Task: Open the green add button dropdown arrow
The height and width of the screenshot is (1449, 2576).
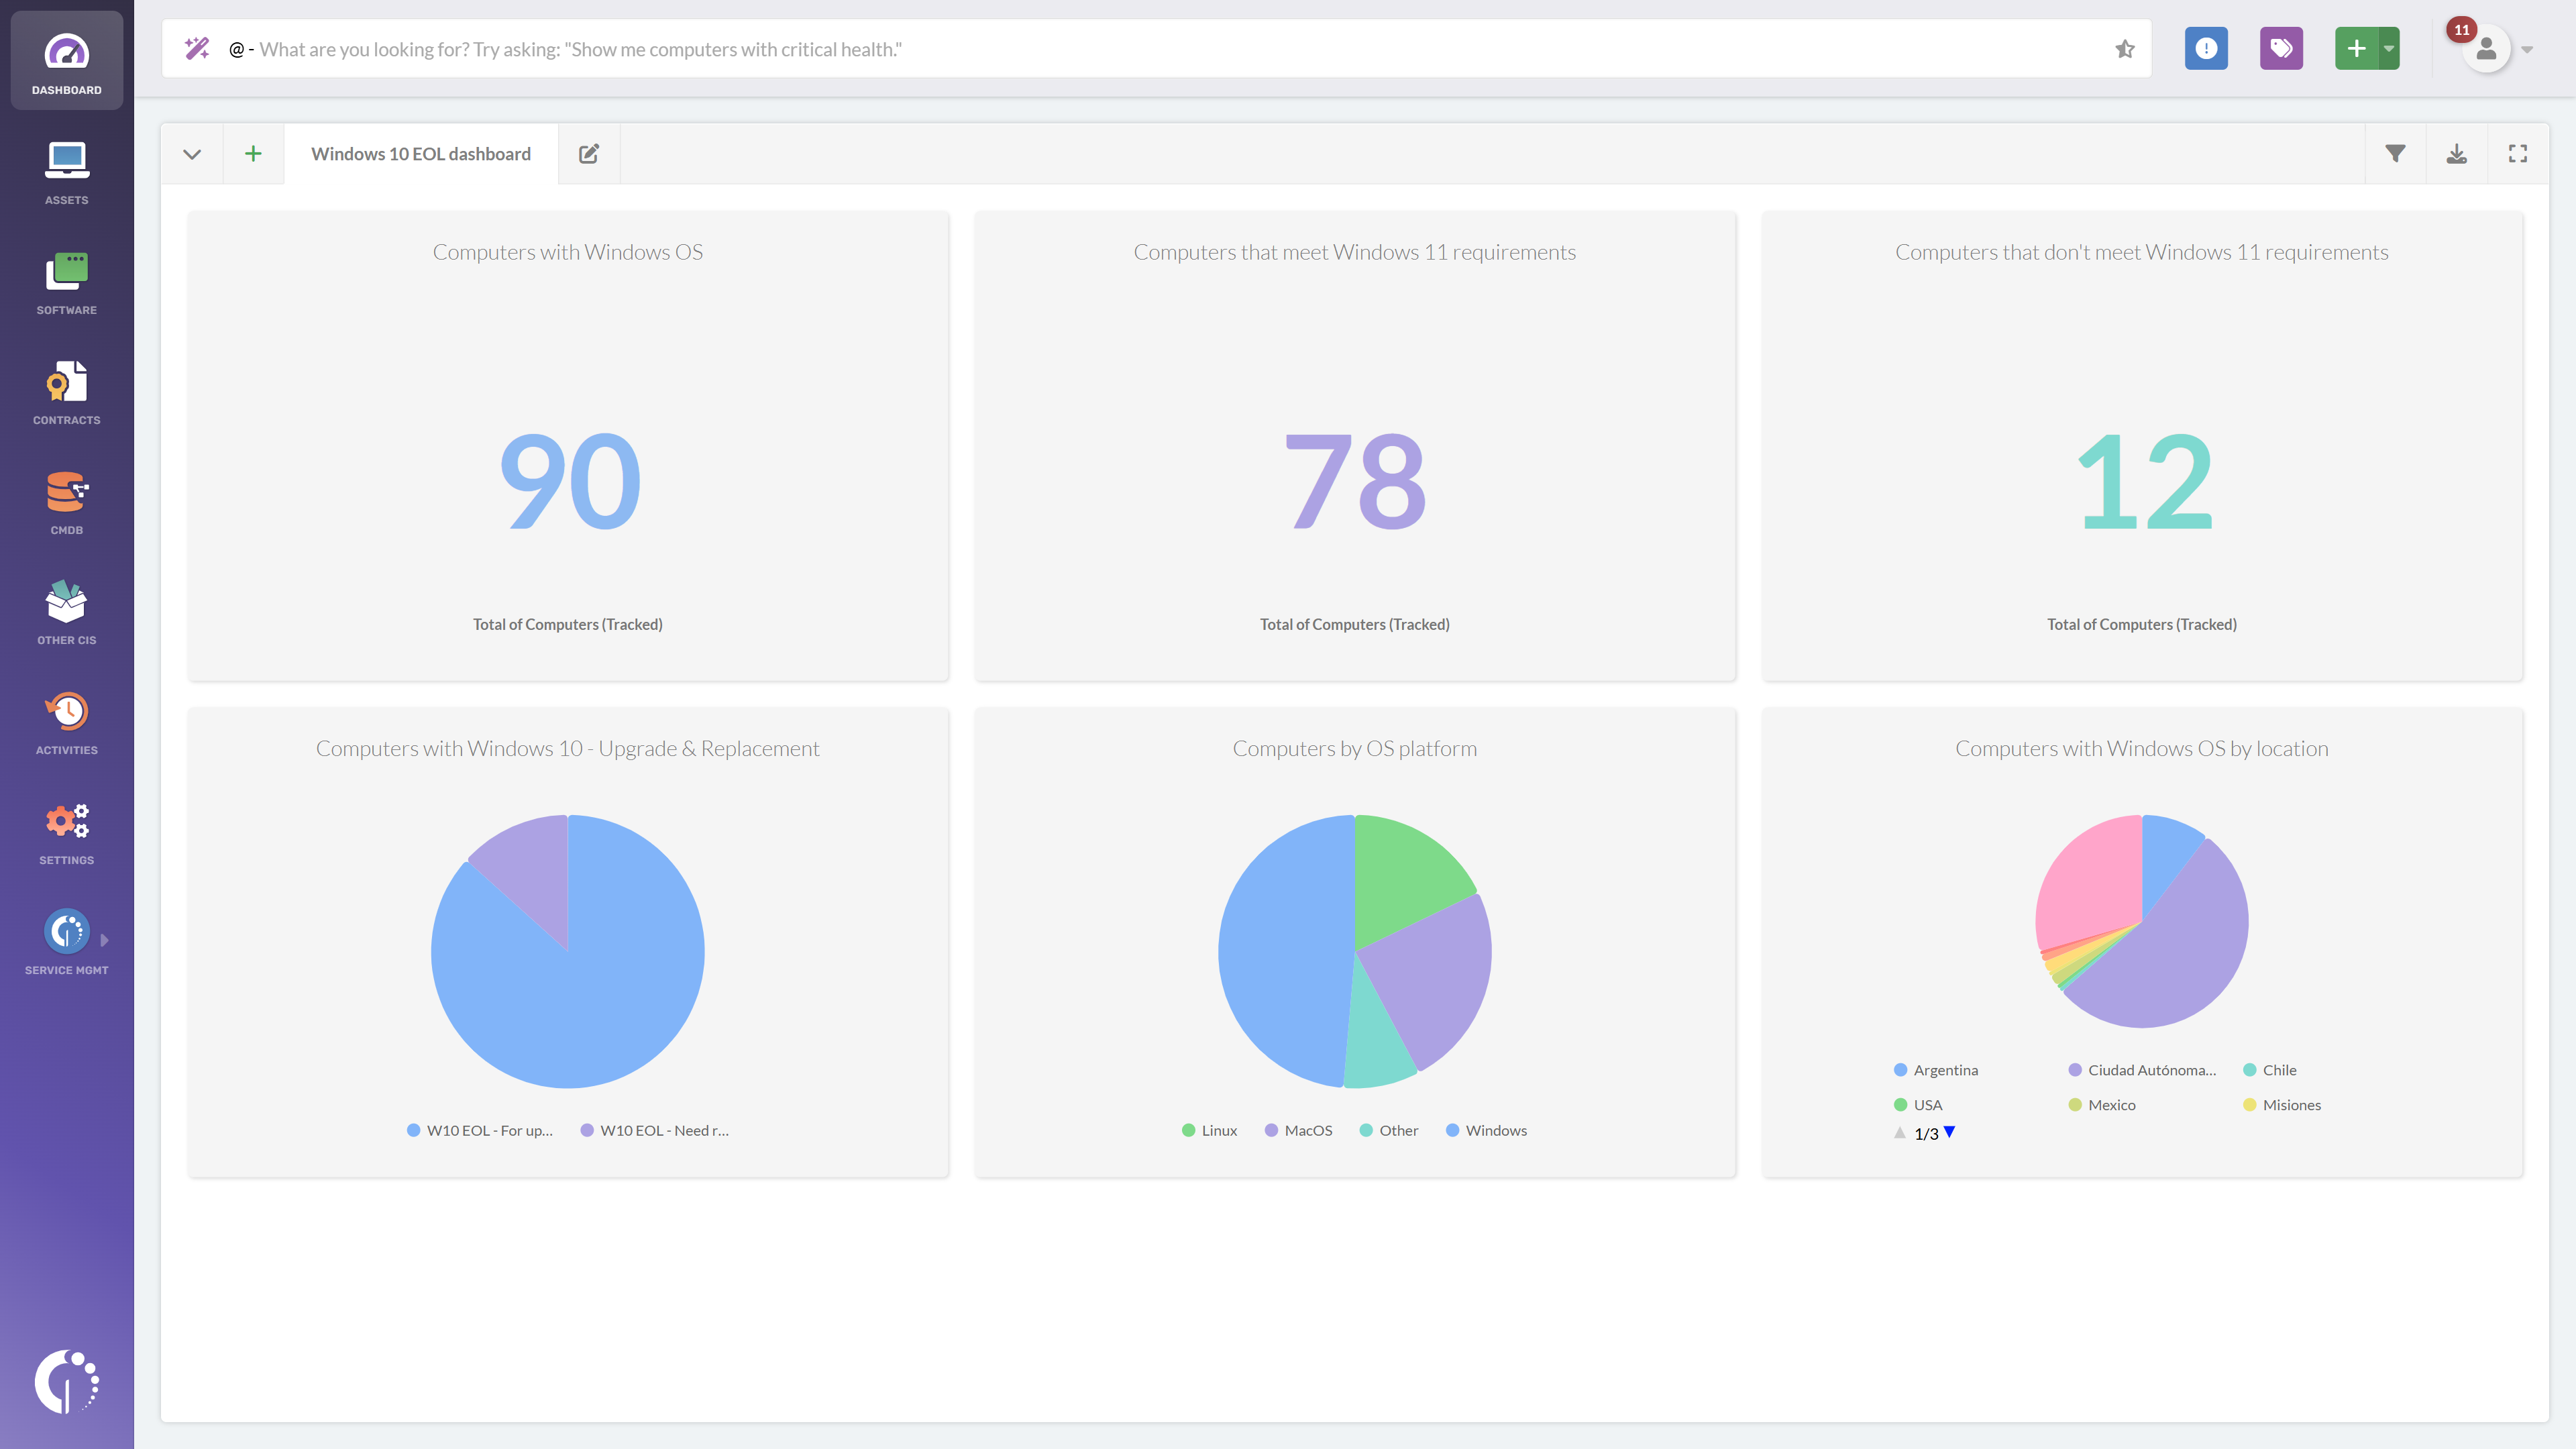Action: [x=2389, y=48]
